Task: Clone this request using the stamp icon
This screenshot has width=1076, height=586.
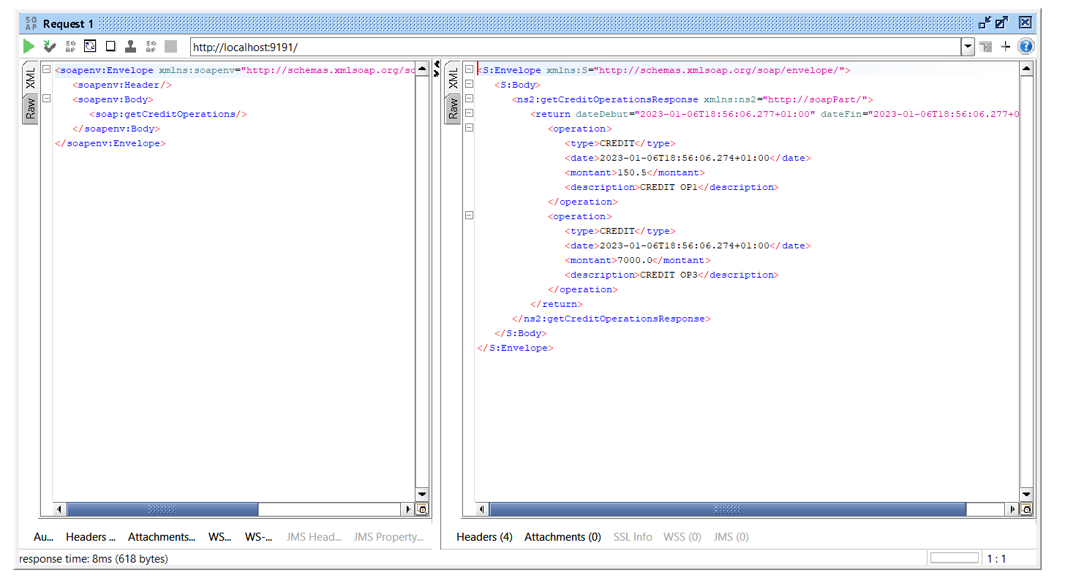Action: pos(130,47)
